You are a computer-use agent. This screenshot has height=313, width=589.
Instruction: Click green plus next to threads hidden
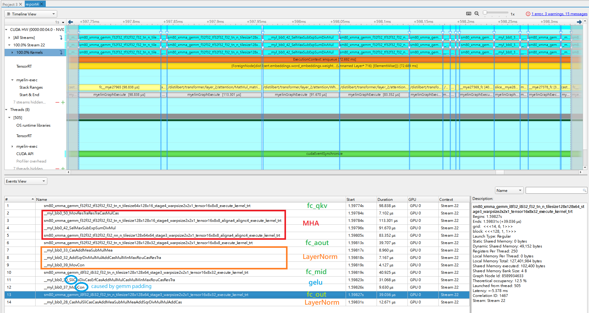pyautogui.click(x=63, y=168)
